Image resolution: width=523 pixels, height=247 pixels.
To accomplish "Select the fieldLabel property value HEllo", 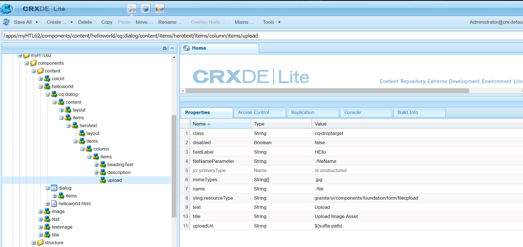I will 320,152.
